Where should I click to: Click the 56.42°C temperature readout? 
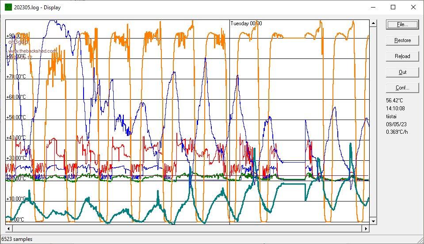(395, 101)
